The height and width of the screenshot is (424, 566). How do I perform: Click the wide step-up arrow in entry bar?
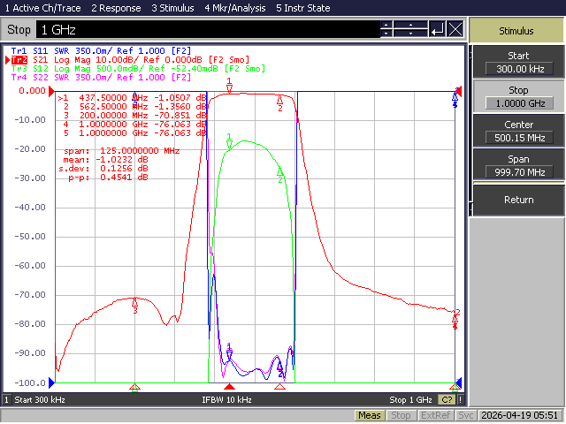coord(410,25)
